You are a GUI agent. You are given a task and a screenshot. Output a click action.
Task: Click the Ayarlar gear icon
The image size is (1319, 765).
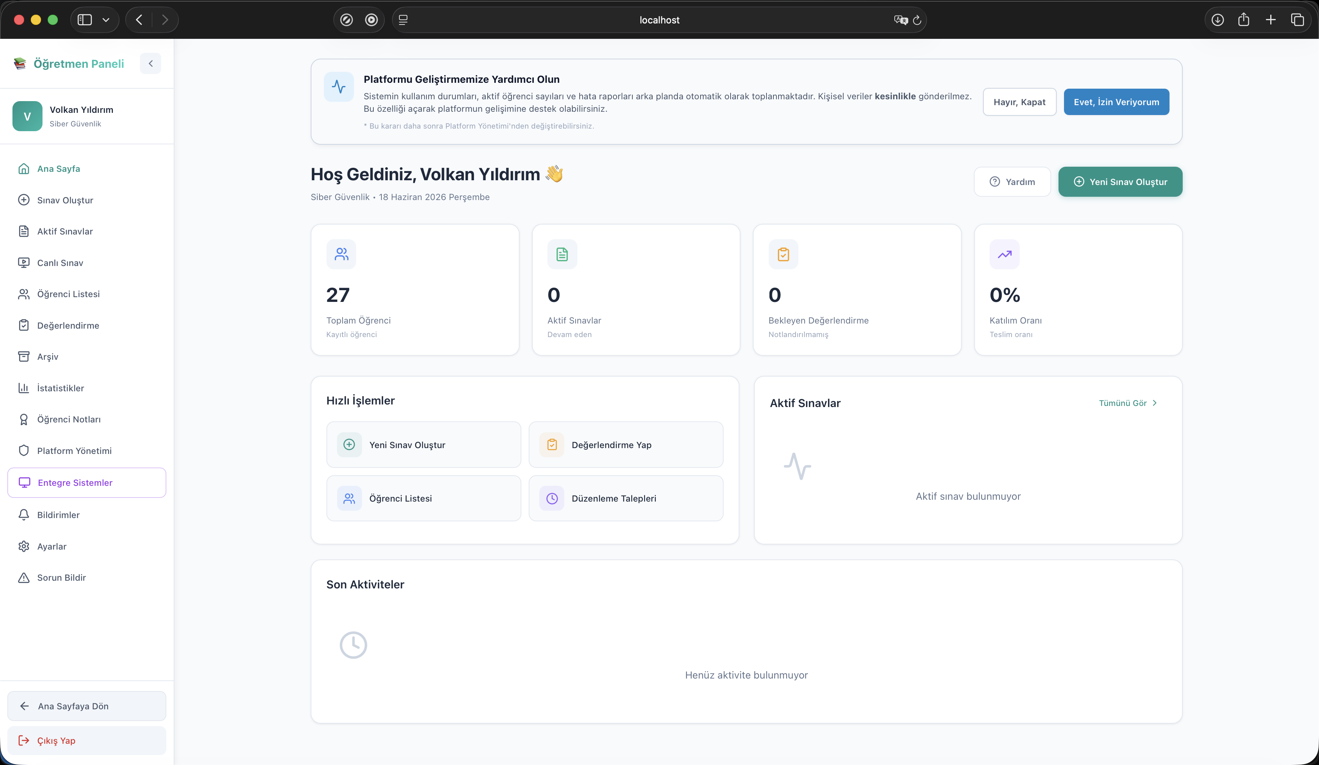point(23,546)
